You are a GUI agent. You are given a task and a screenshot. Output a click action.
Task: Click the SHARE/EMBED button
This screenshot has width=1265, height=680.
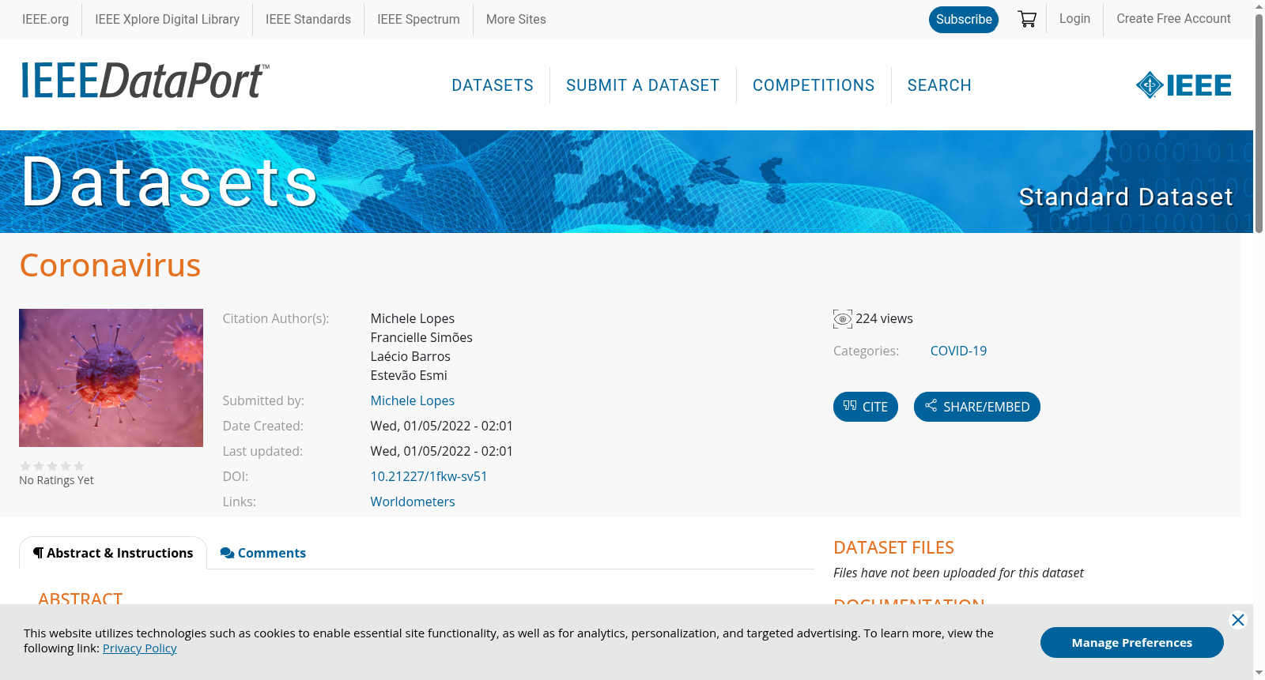(x=977, y=407)
